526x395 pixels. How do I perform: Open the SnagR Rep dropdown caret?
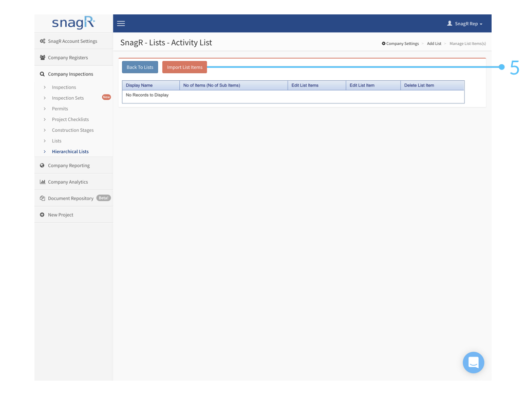coord(481,24)
